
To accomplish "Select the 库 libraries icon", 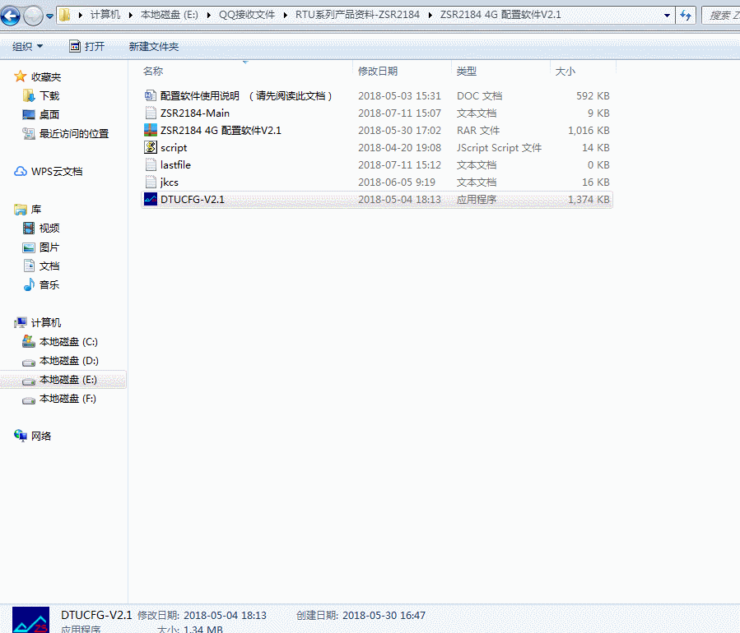I will coord(21,210).
